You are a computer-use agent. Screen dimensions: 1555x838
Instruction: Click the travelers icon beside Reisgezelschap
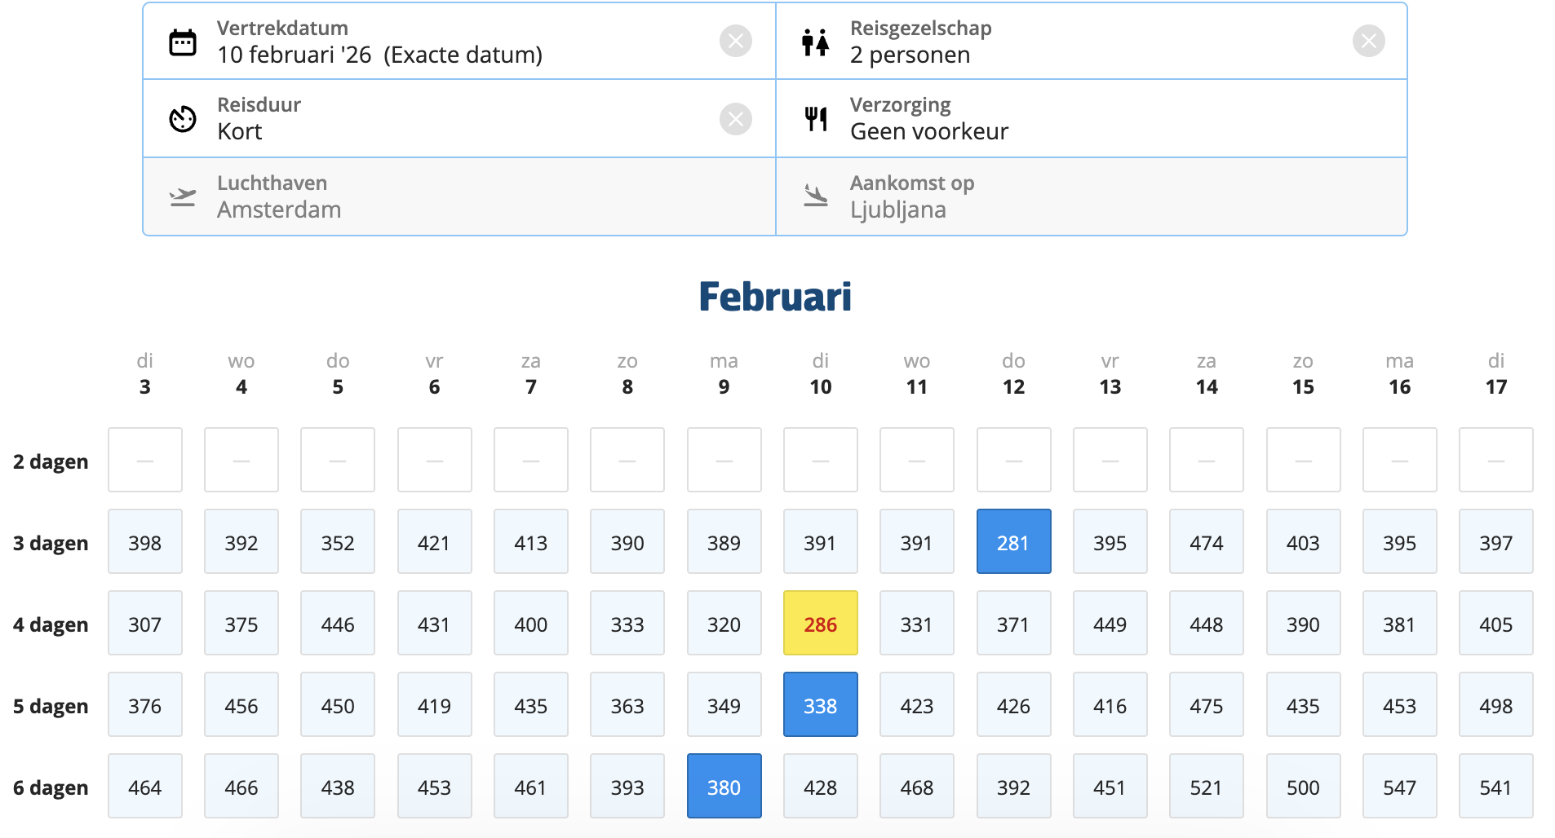point(815,42)
